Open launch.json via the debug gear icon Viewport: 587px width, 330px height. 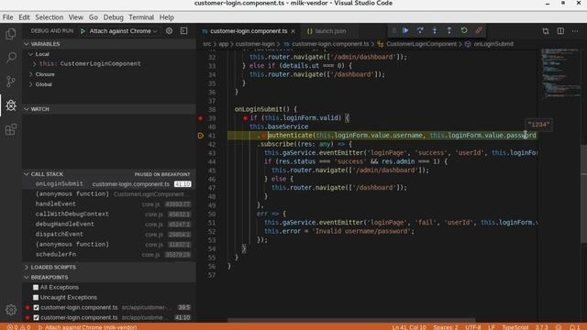tap(169, 31)
